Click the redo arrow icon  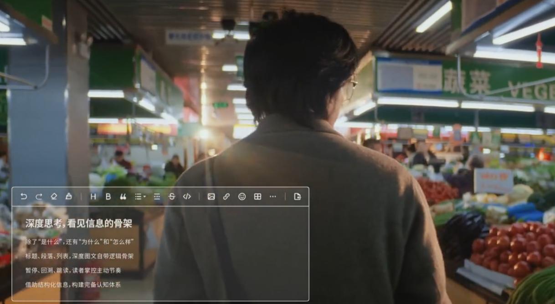point(39,197)
